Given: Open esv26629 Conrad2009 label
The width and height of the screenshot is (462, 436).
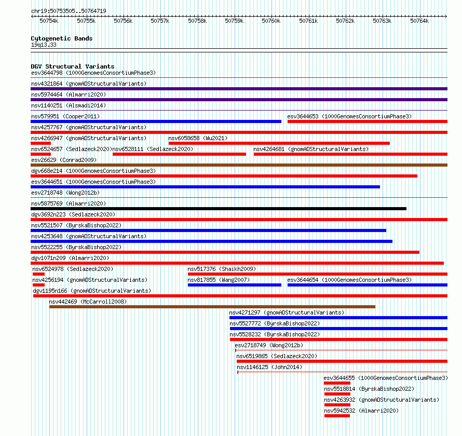Looking at the screenshot, I should (x=64, y=160).
